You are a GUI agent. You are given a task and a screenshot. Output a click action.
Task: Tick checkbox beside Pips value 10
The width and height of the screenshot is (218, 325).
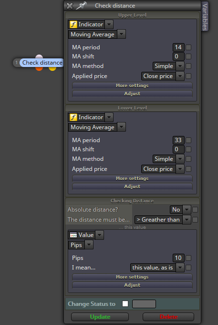188,258
